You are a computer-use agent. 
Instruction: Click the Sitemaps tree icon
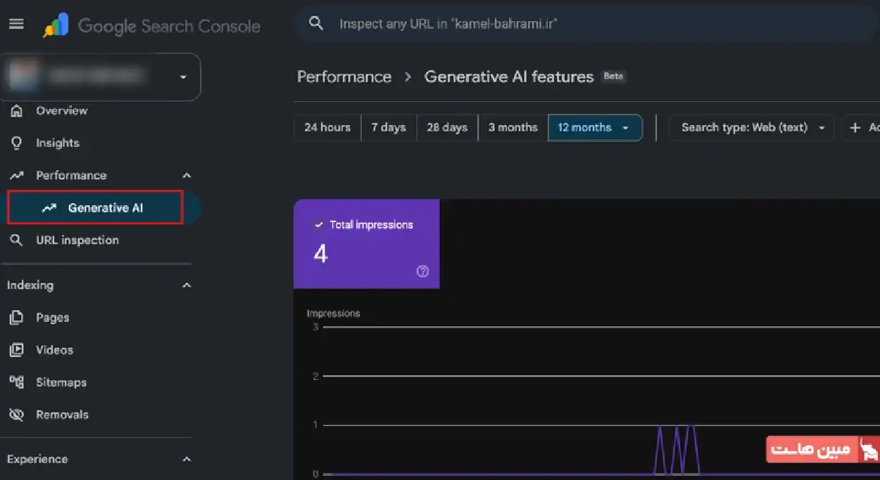click(x=17, y=382)
